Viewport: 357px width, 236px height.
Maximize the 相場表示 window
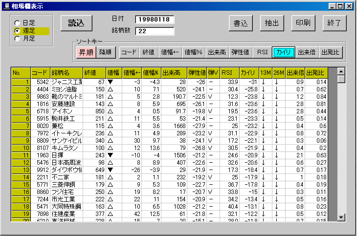(340, 6)
